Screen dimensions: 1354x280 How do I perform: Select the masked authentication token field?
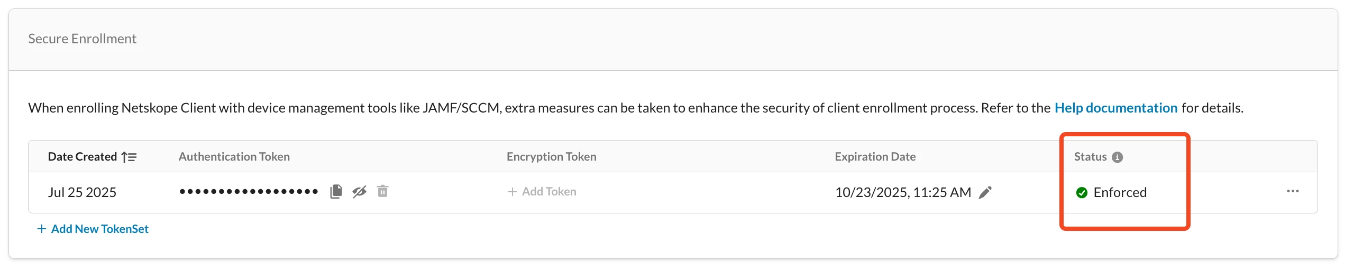pos(249,191)
